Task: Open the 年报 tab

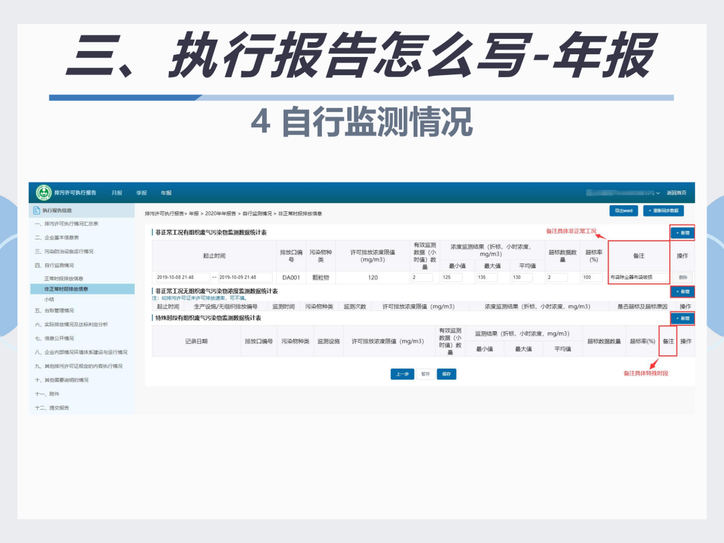Action: point(166,193)
